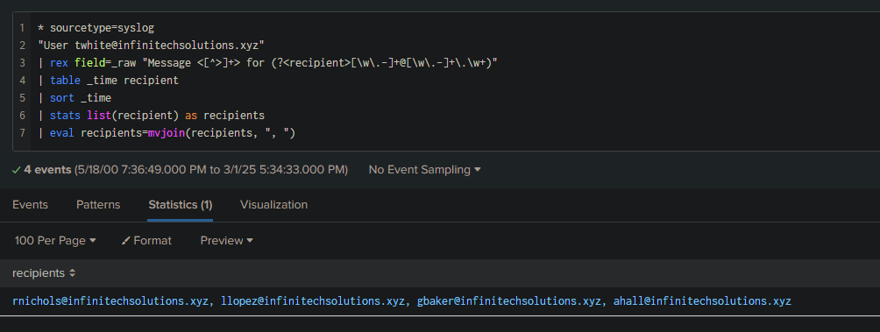Click the recipients result row value
The width and height of the screenshot is (880, 332).
coord(401,301)
